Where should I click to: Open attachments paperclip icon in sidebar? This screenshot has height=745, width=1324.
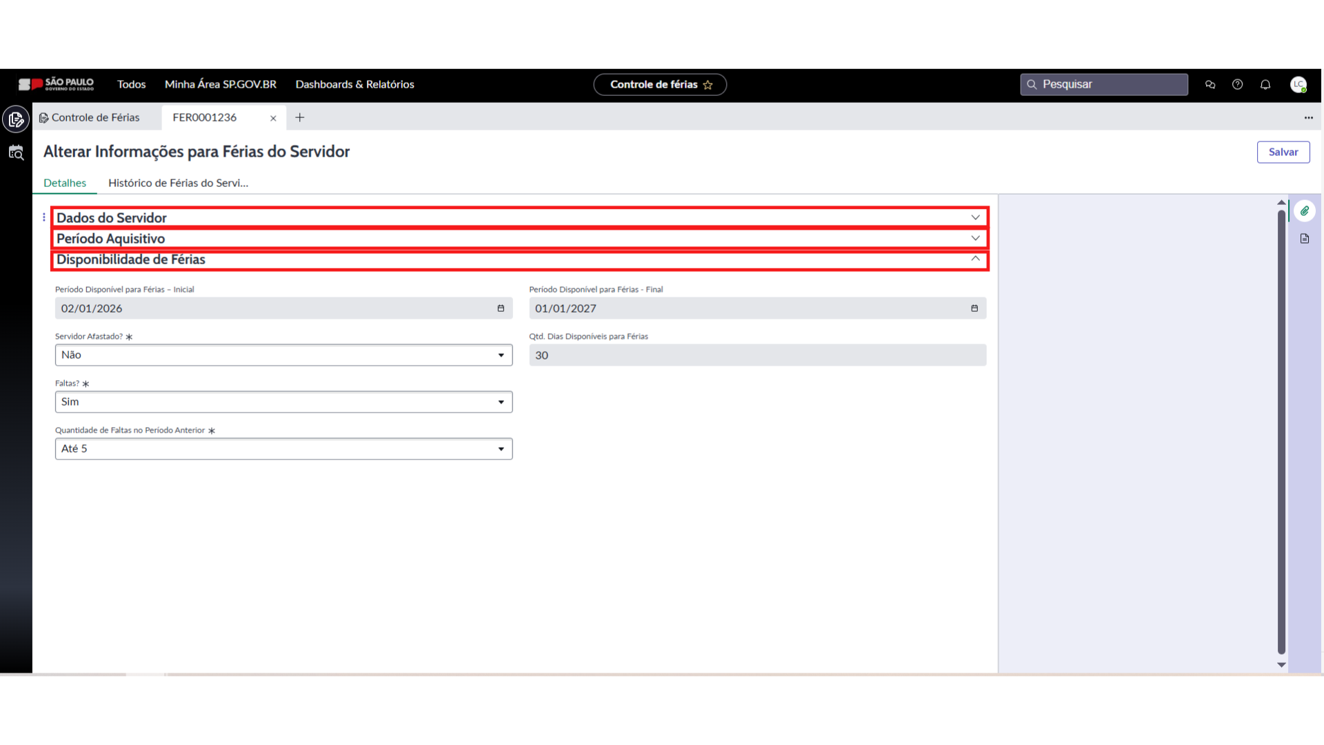point(1305,211)
